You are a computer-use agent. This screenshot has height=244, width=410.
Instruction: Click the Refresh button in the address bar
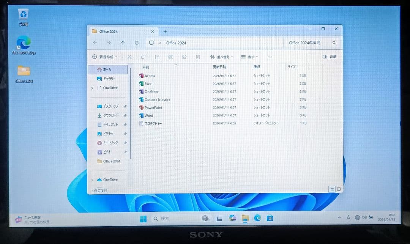tap(137, 43)
